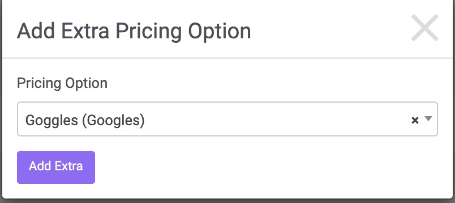Image resolution: width=455 pixels, height=203 pixels.
Task: Show pricing options via gray triangle
Action: tap(428, 118)
